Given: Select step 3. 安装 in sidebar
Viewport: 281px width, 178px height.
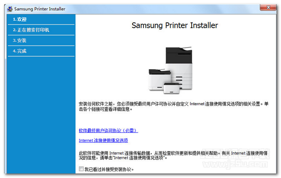Looking at the screenshot, I should (41, 41).
